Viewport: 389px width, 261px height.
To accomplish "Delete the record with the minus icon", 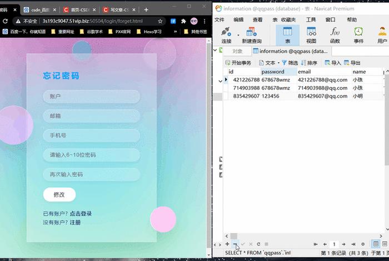I will coord(235,244).
